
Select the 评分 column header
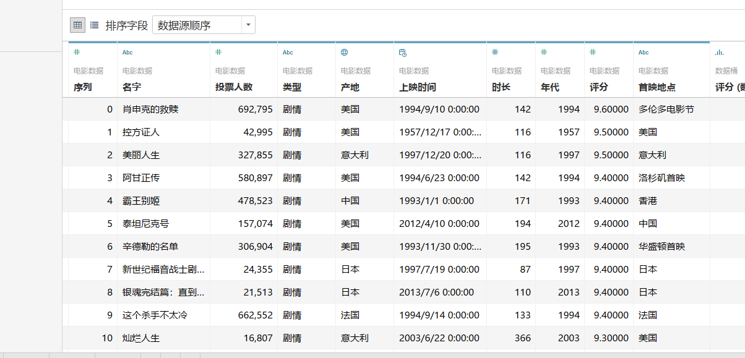(x=598, y=87)
